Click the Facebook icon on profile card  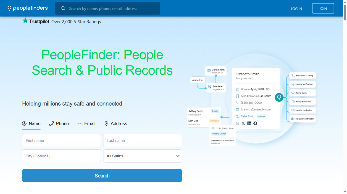click(255, 123)
